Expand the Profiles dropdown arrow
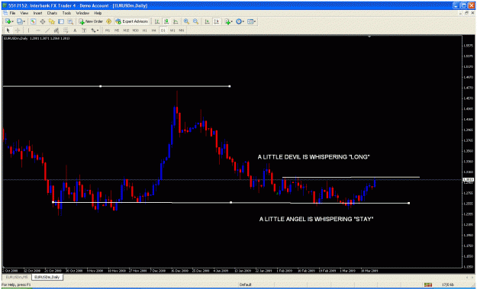The width and height of the screenshot is (477, 289). (24, 21)
